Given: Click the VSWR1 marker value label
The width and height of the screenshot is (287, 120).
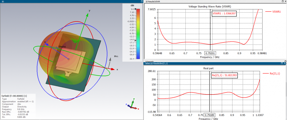Looking at the screenshot, I should click(x=224, y=13).
